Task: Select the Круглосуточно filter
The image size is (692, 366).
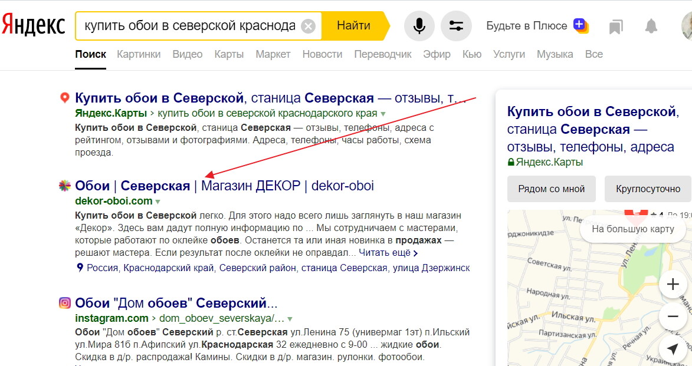Action: (x=648, y=189)
